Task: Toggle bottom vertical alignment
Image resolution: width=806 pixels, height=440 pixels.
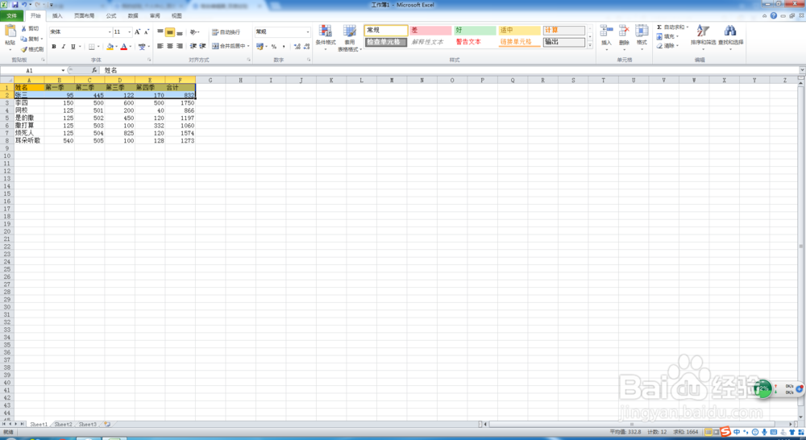Action: click(180, 32)
